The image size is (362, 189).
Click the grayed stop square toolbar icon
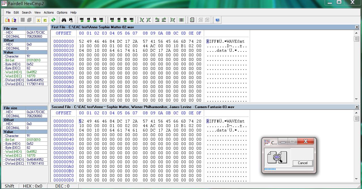tap(23, 20)
